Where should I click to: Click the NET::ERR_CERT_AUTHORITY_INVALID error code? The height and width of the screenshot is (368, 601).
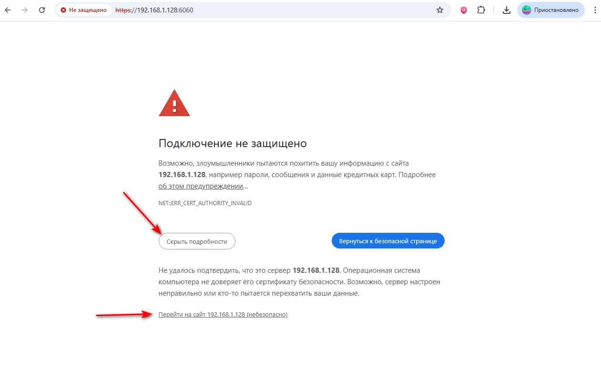pyautogui.click(x=205, y=203)
